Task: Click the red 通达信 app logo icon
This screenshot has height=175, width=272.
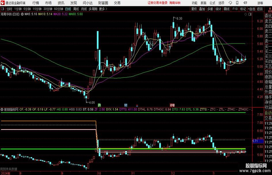Action: (2, 3)
